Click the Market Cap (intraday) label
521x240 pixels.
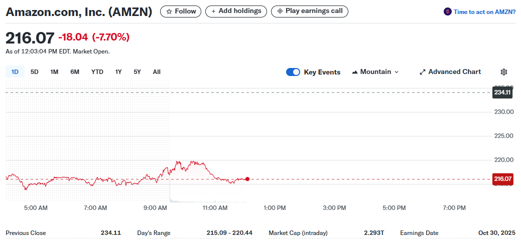point(298,233)
